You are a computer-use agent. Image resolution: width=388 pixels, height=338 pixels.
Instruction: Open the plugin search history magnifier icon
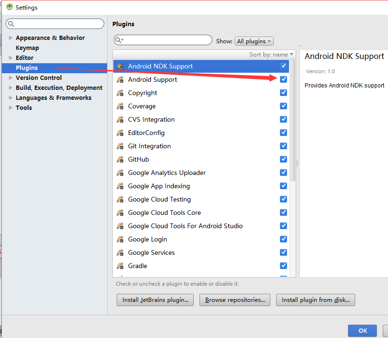click(x=119, y=40)
